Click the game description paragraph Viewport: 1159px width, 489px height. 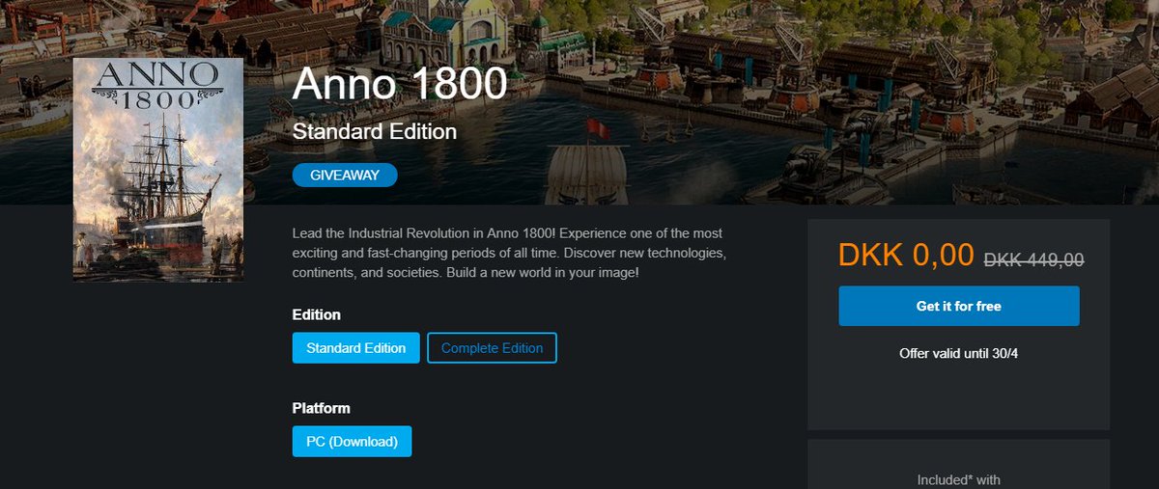(509, 254)
